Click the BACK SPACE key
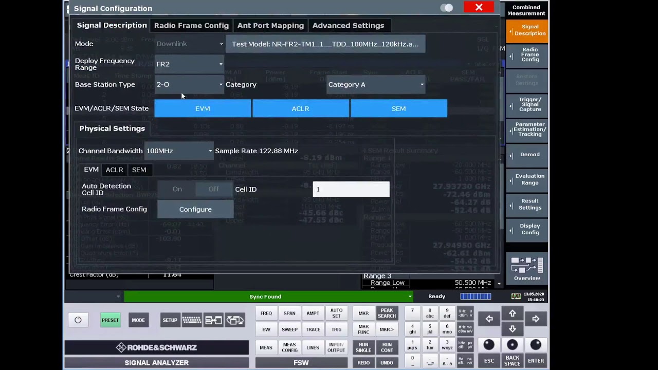 click(512, 360)
